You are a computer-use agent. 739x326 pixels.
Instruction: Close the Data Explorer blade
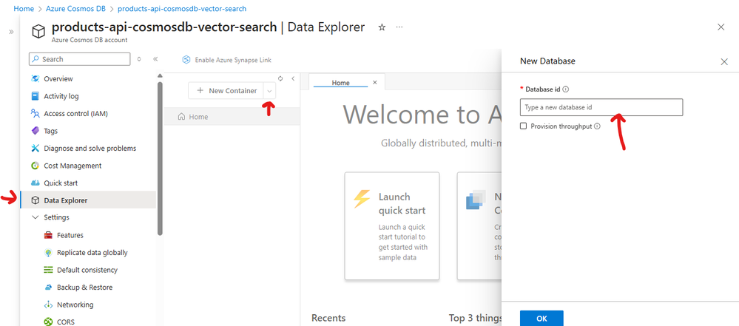721,27
